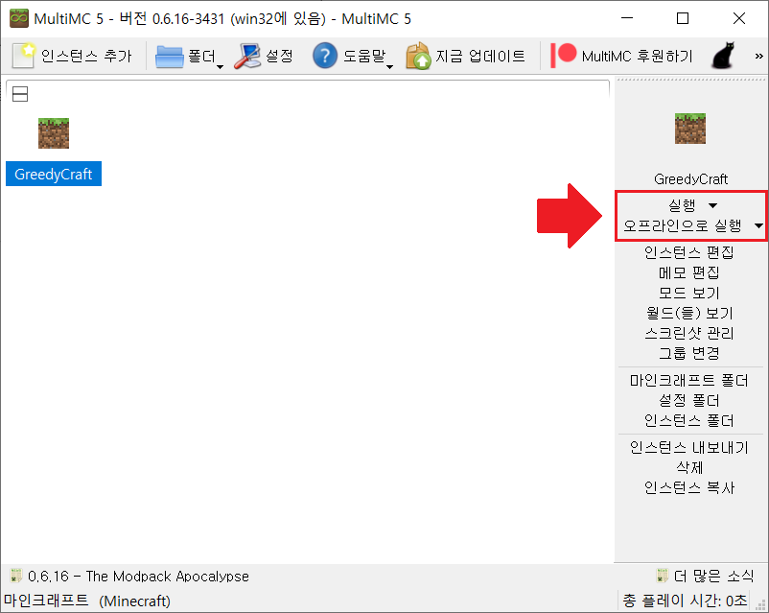Image resolution: width=769 pixels, height=613 pixels.
Task: Open 모드 보기 (View mods)
Action: click(689, 293)
